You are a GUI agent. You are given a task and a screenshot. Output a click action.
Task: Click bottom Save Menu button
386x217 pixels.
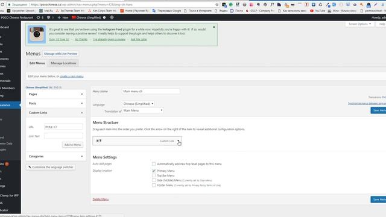point(378,200)
